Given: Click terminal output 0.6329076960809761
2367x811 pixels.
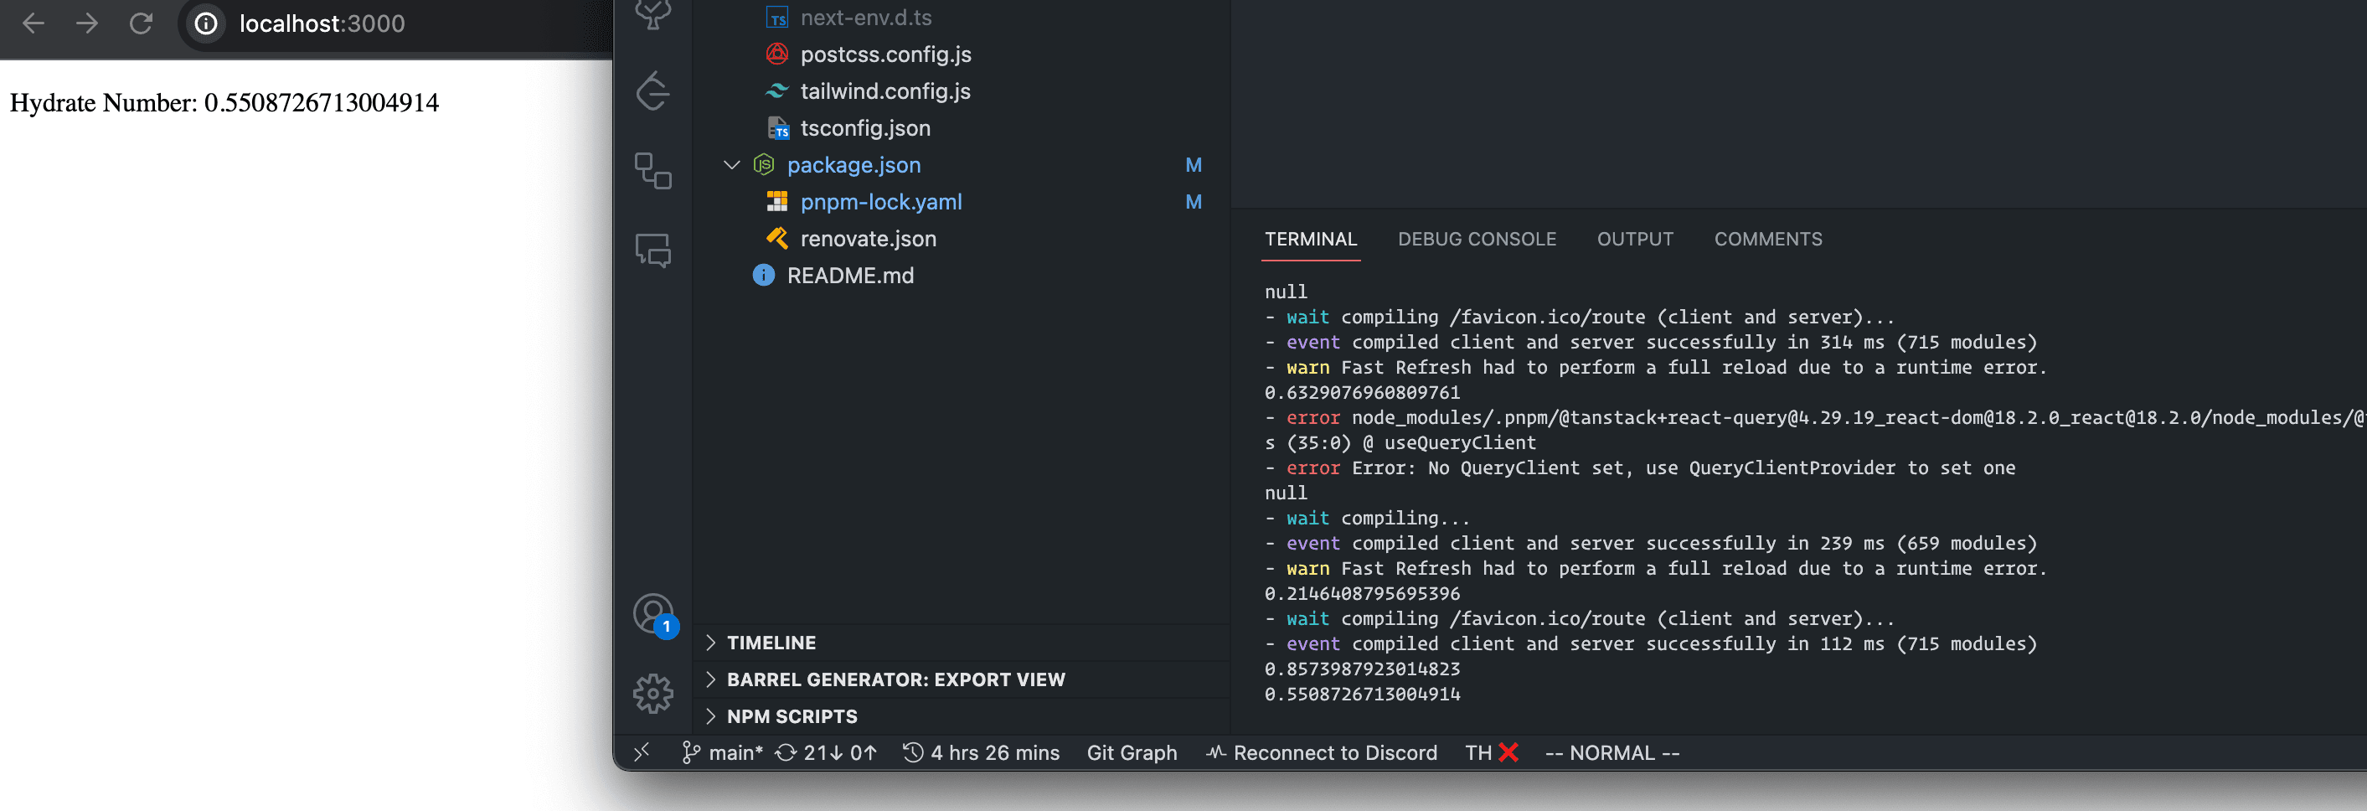Looking at the screenshot, I should tap(1363, 392).
